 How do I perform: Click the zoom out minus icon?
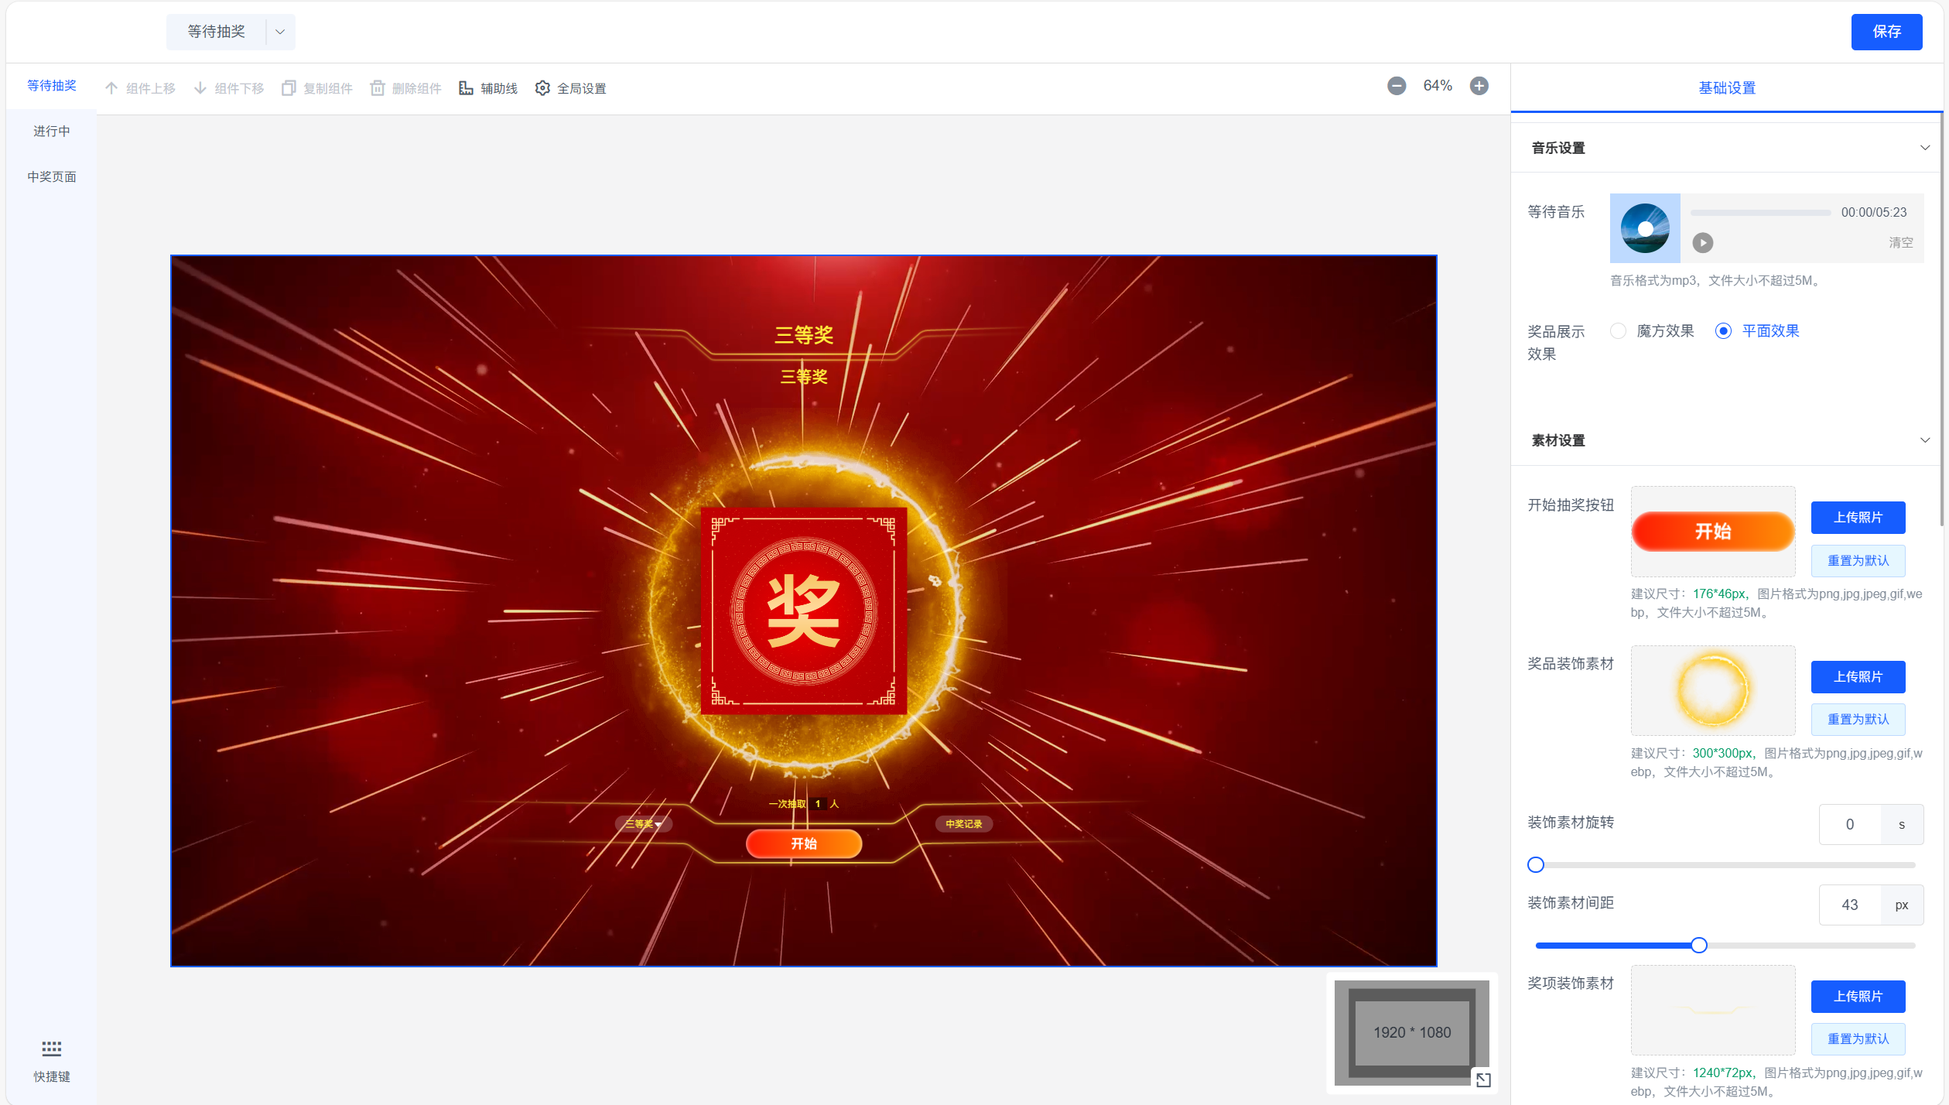pos(1397,86)
